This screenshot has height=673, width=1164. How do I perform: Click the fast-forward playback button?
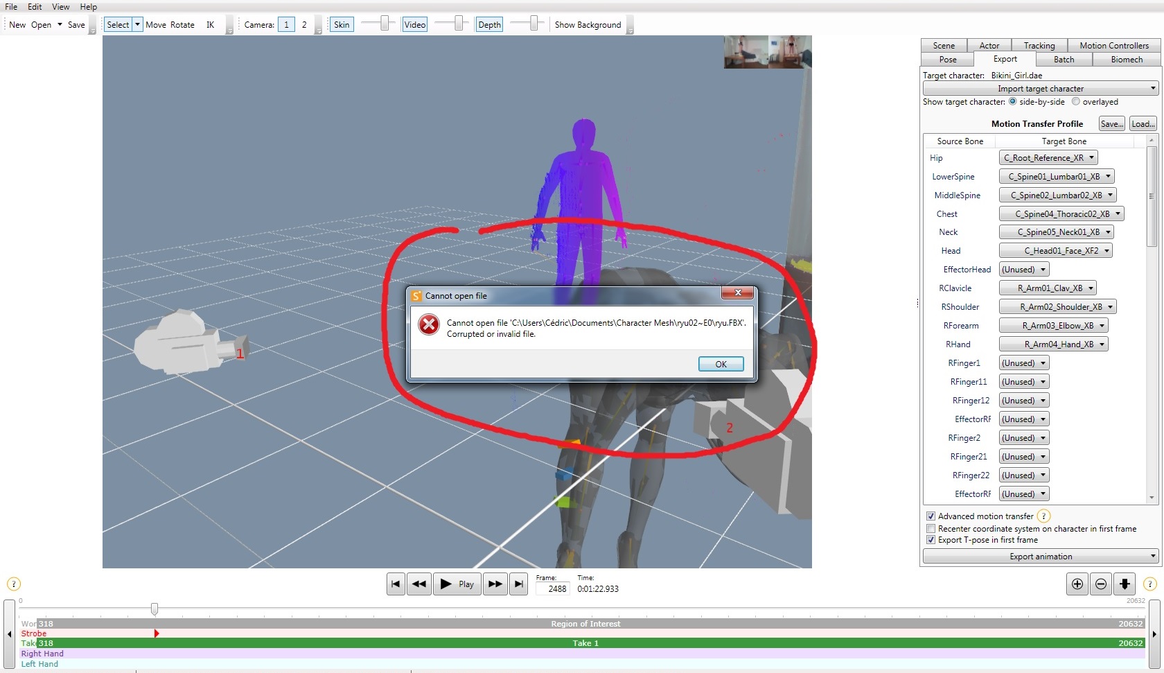(x=495, y=584)
